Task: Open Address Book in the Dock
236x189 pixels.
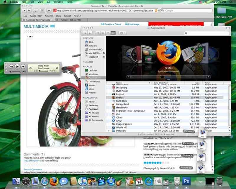Action: (73, 181)
